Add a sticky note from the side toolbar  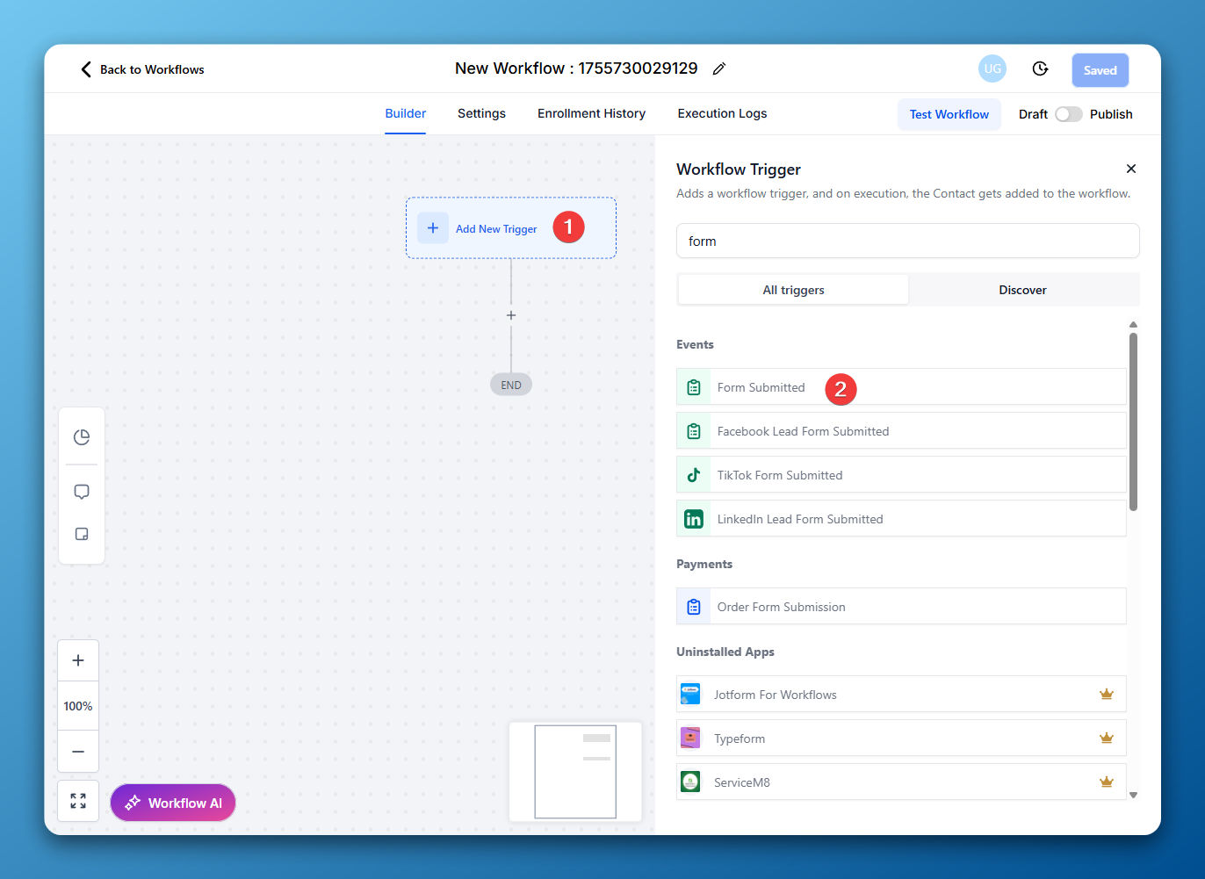coord(82,534)
